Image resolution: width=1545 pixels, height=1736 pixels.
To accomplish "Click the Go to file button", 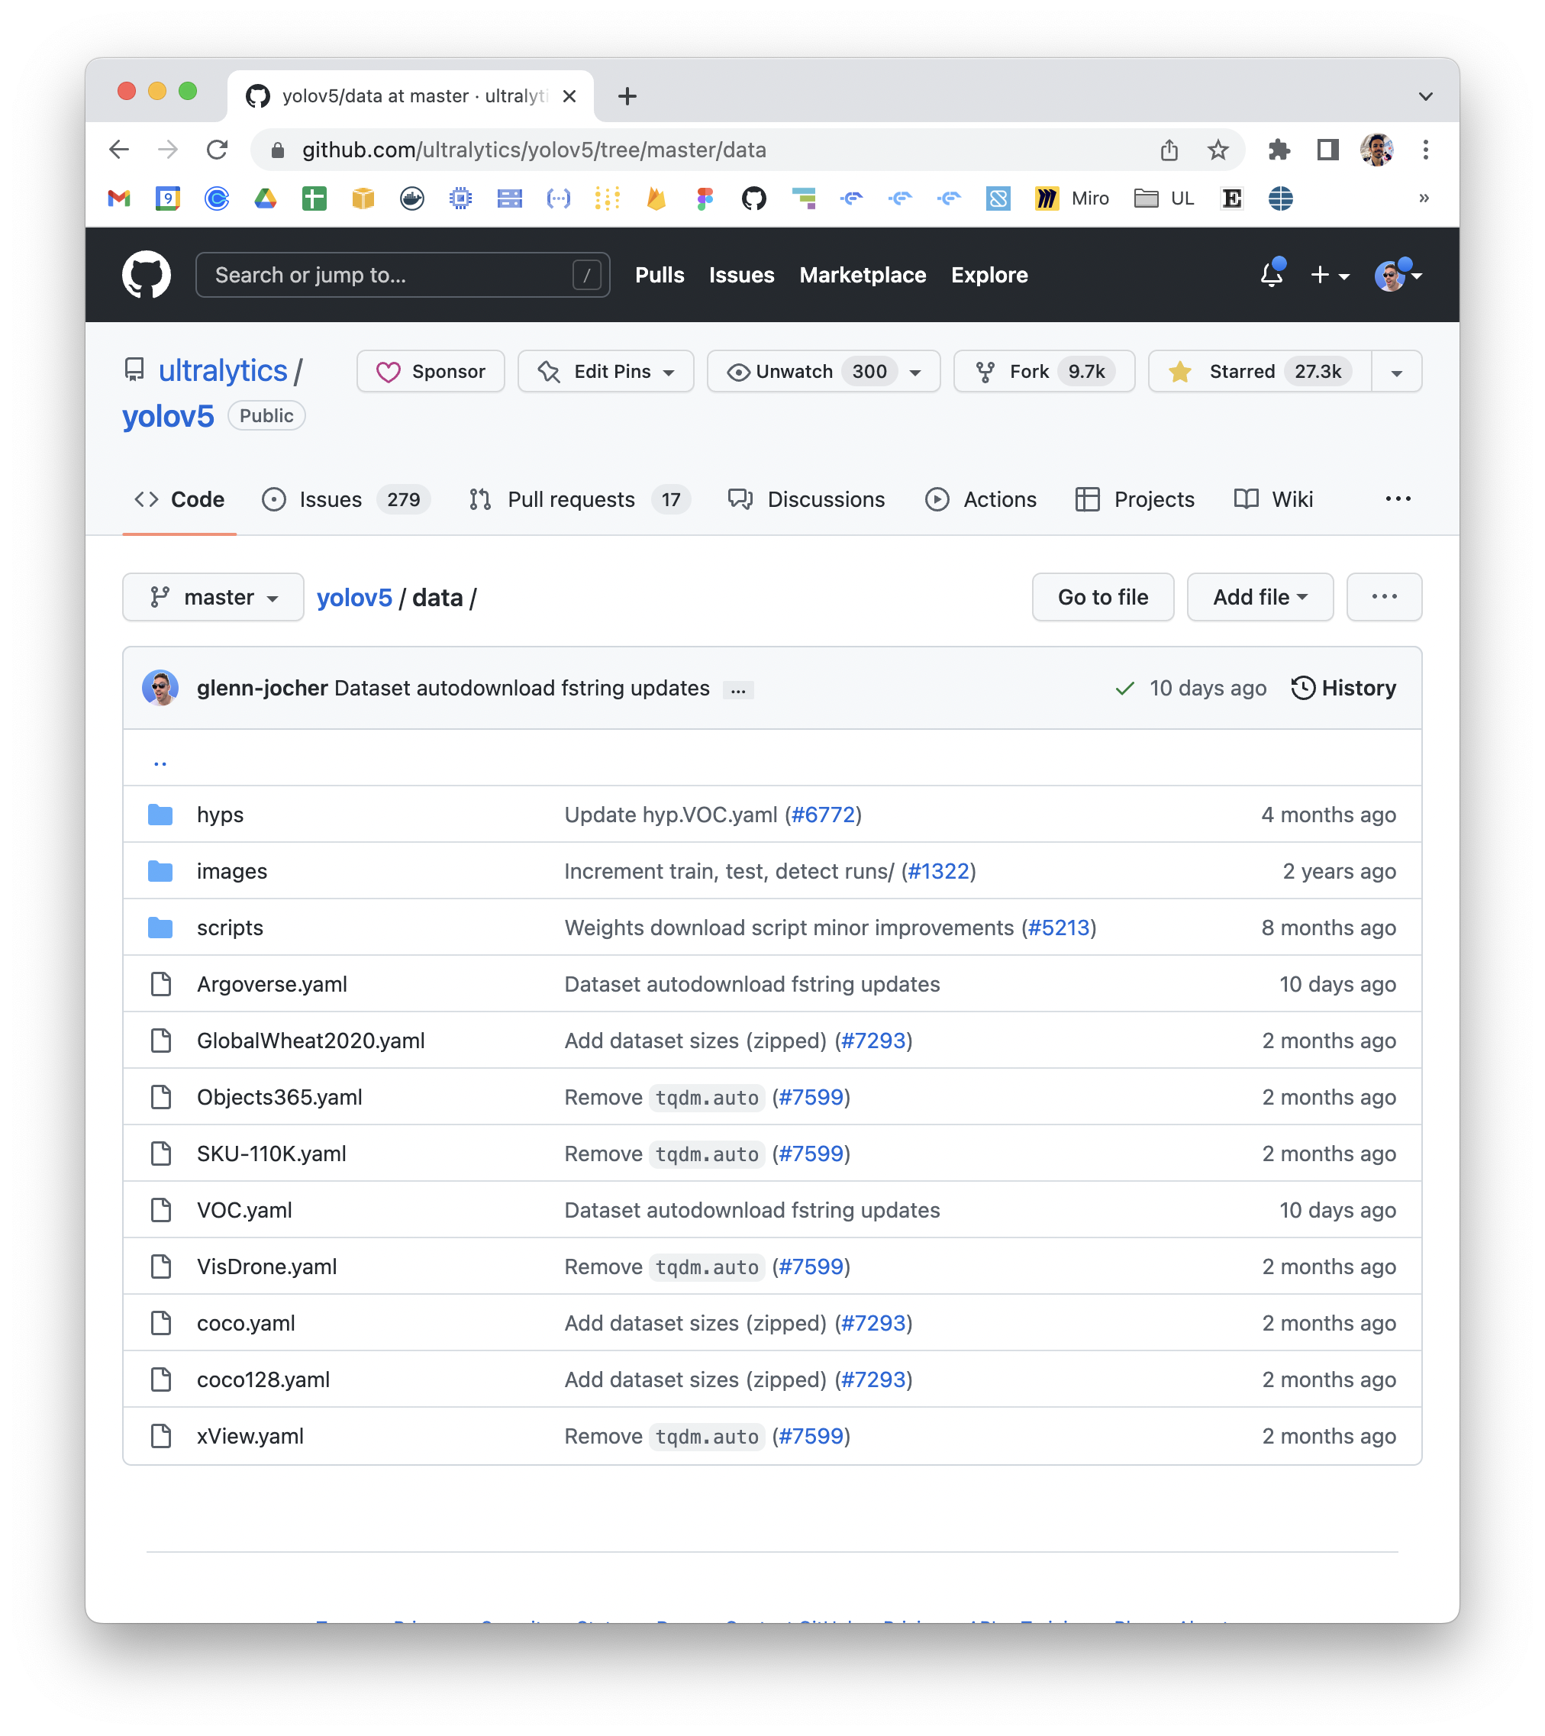I will click(1102, 597).
